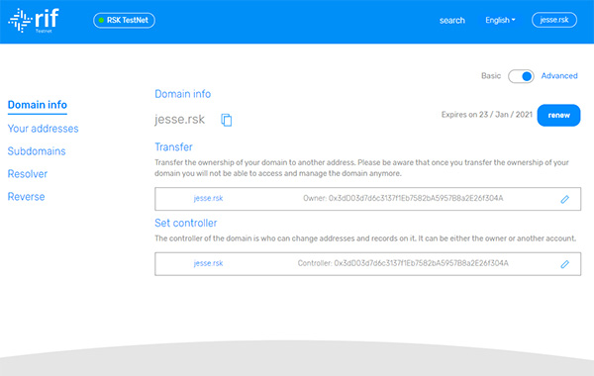This screenshot has width=594, height=376.
Task: Open the Reverse section
Action: [26, 197]
